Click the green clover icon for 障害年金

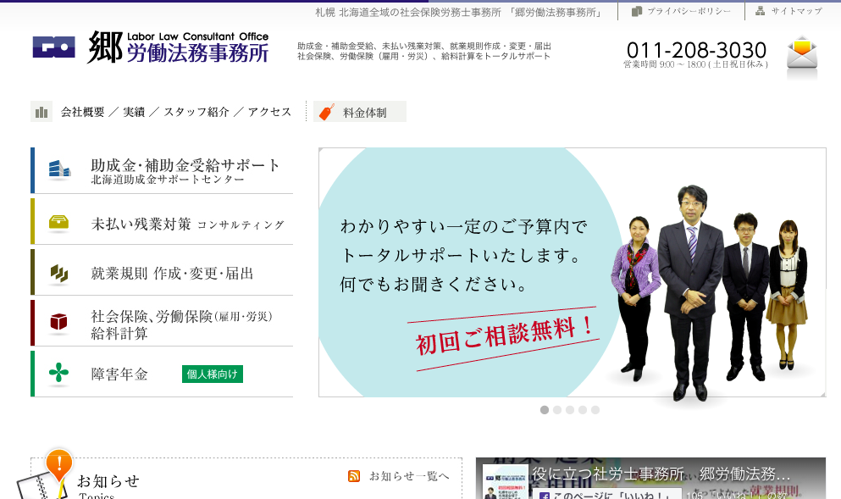point(59,373)
